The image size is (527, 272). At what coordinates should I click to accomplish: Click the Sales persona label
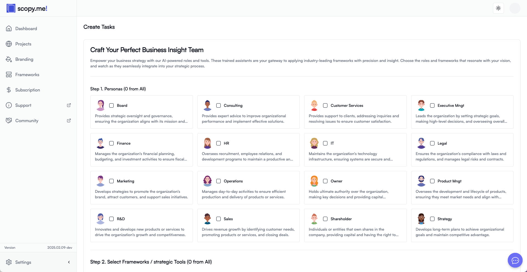pos(228,219)
